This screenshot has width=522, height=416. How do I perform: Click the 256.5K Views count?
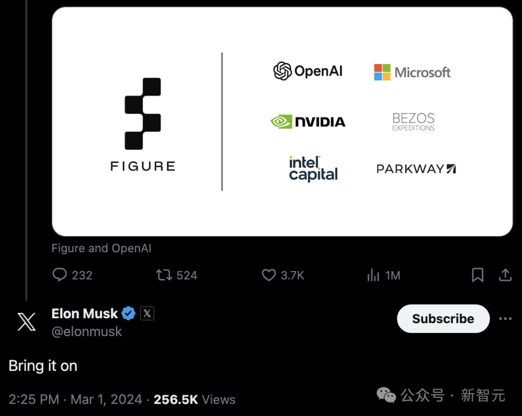click(194, 400)
